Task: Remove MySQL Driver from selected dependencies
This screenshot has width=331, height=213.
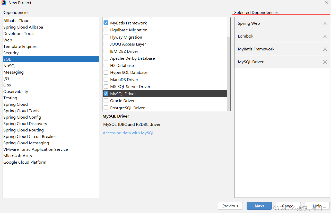Action: click(325, 62)
